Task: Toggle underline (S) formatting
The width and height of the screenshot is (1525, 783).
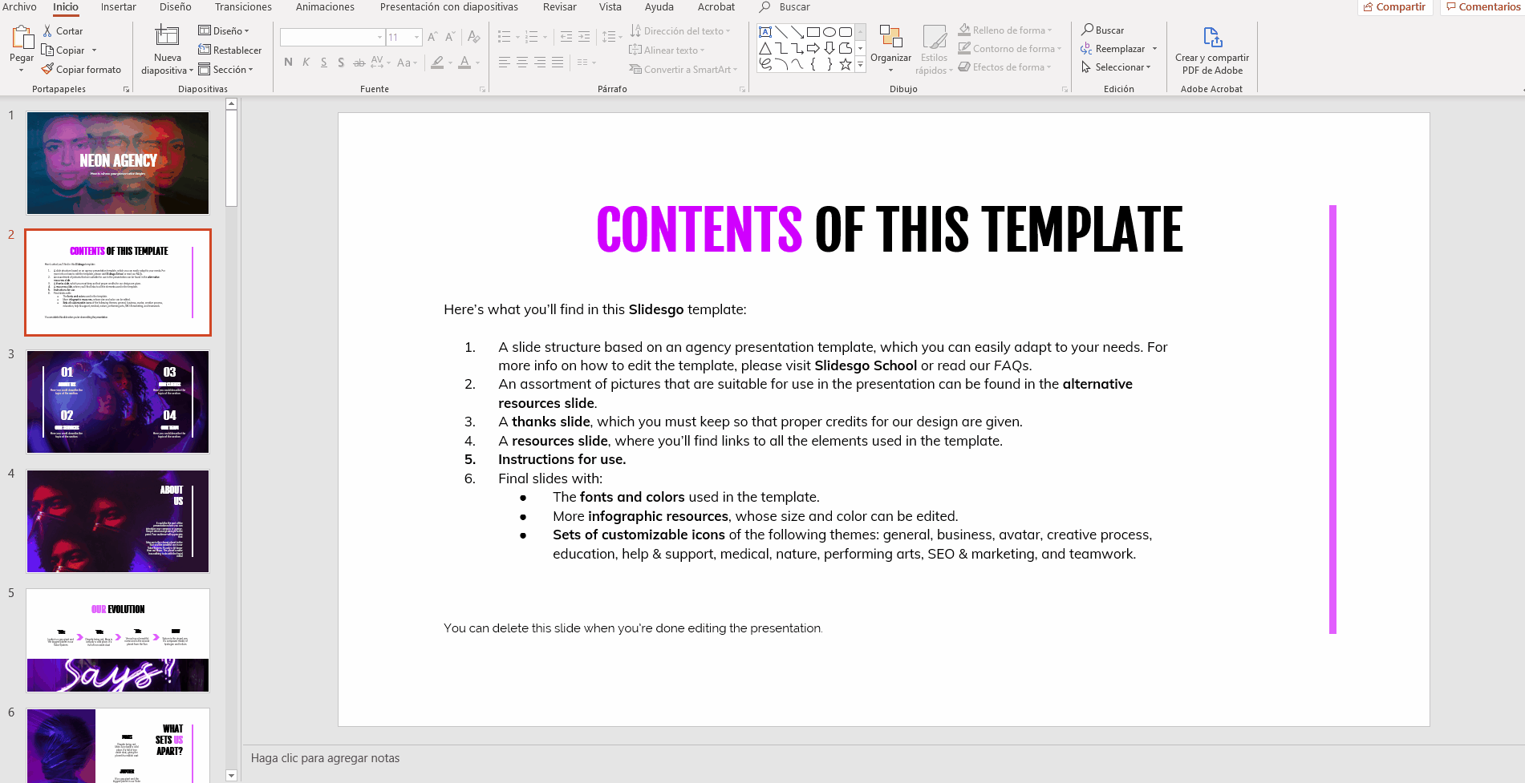Action: 323,63
